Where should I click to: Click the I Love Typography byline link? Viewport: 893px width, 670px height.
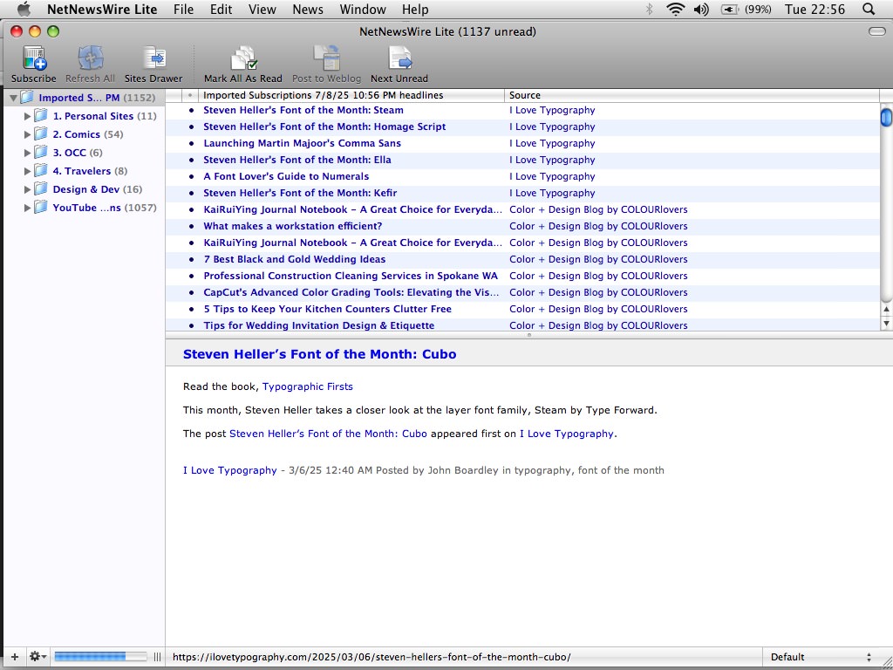point(230,470)
